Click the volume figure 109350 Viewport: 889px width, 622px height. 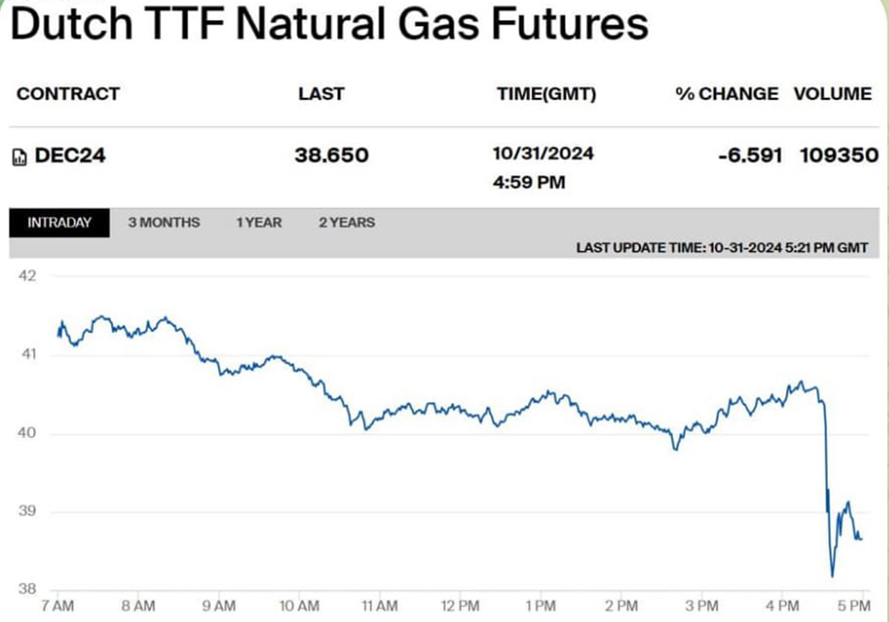840,156
